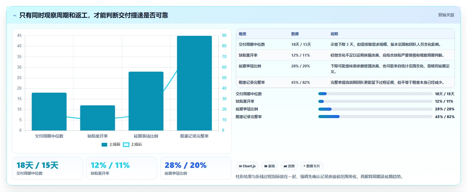Click the 阻塞记录完整率 progress bar label
The height and width of the screenshot is (192, 467).
249,117
